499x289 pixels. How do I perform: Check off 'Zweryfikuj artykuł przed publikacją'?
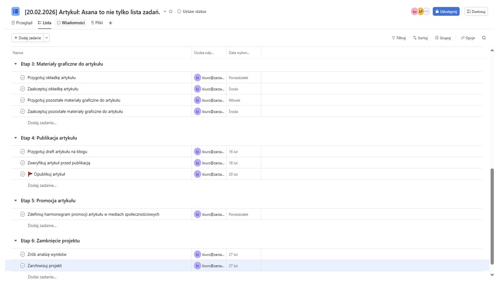pyautogui.click(x=23, y=163)
